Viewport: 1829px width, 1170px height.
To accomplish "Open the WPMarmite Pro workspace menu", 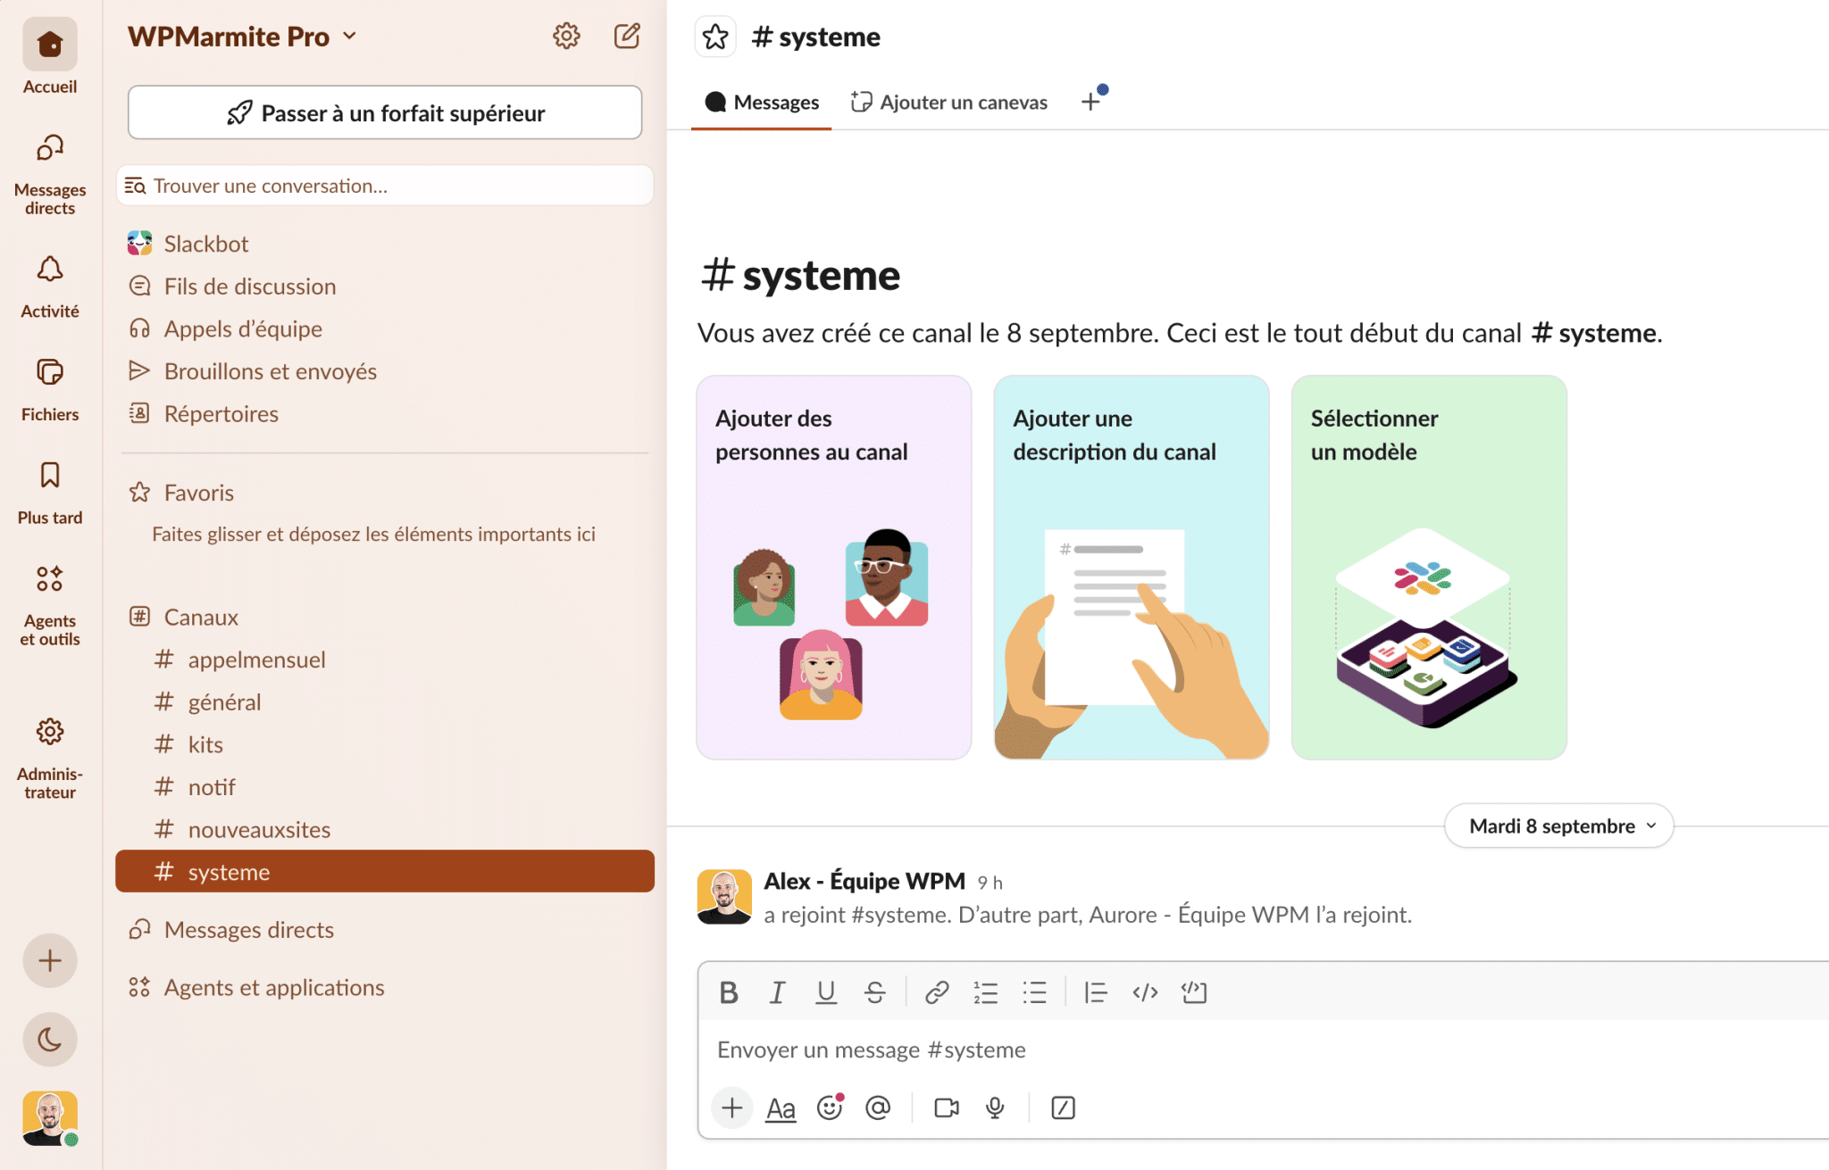I will [242, 36].
